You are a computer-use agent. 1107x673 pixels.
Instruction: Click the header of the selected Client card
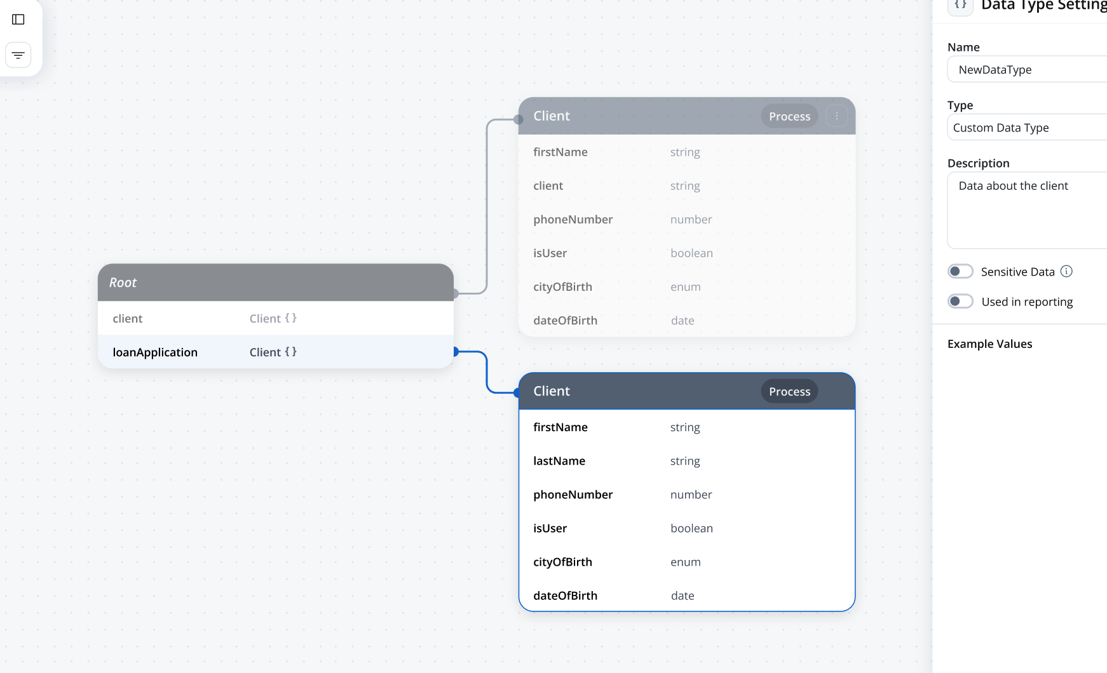(x=687, y=391)
